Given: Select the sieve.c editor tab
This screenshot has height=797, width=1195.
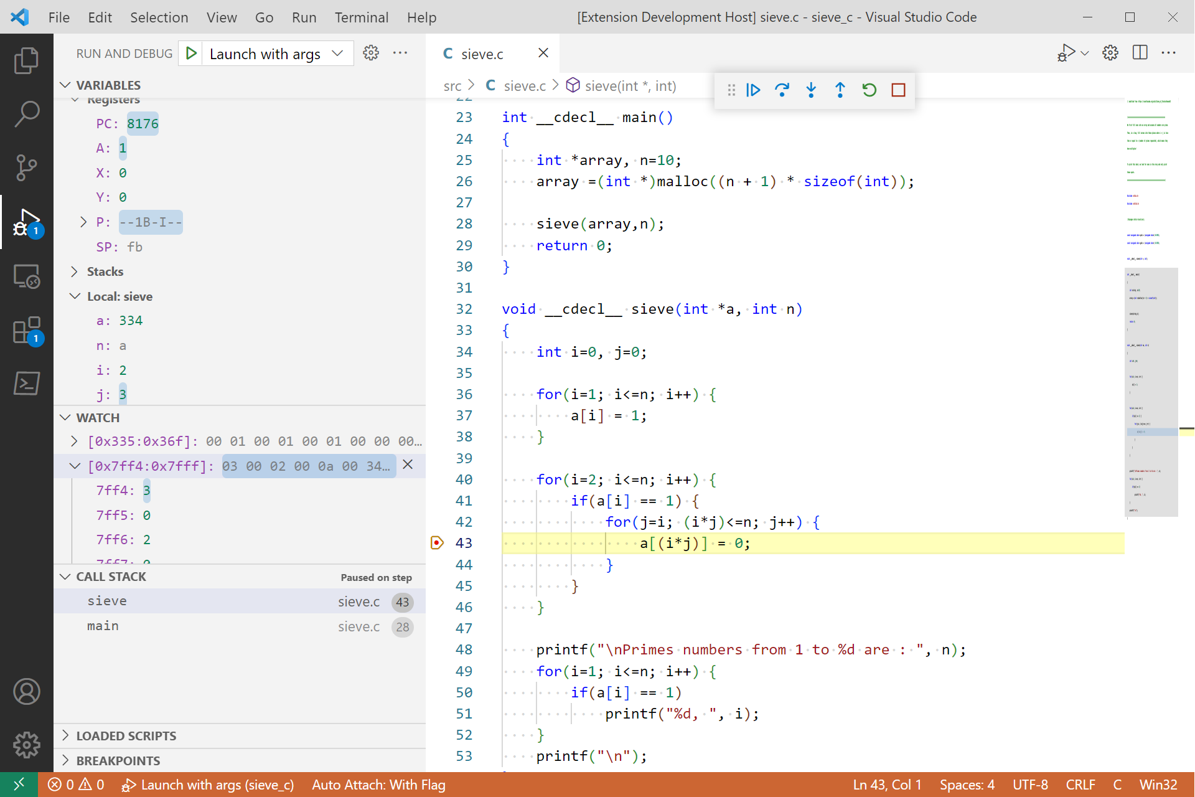Looking at the screenshot, I should tap(482, 54).
